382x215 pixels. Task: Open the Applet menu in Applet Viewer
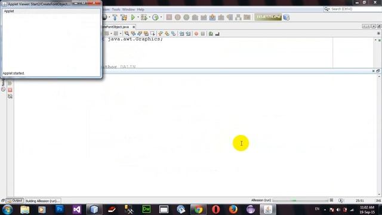point(9,11)
